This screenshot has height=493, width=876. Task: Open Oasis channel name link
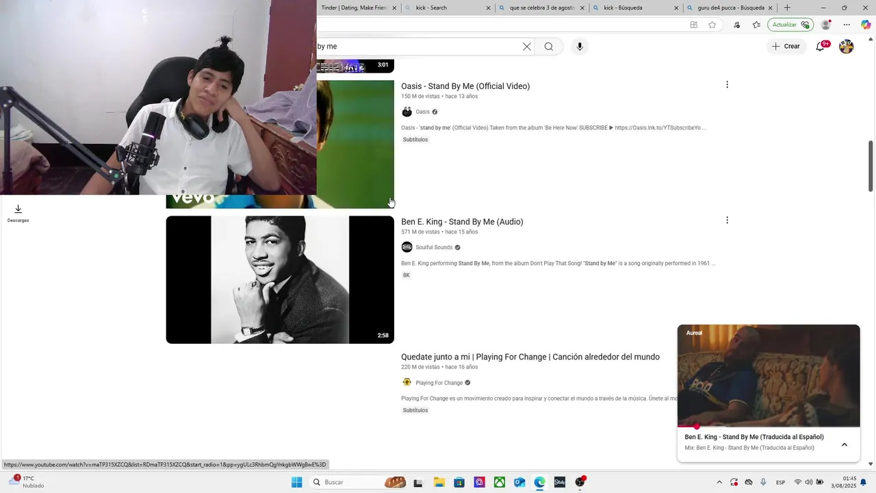point(423,112)
